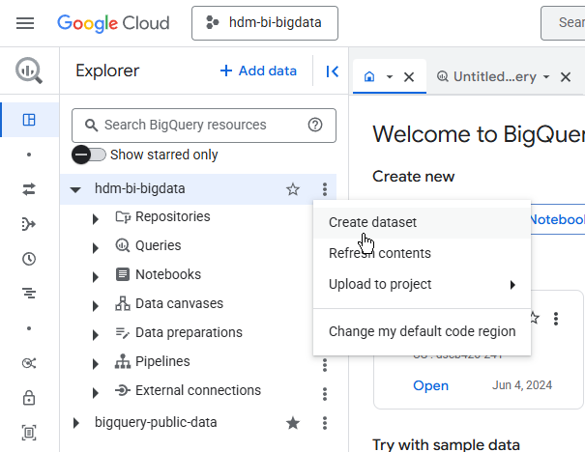Open scheduled queries clock icon

tap(29, 259)
